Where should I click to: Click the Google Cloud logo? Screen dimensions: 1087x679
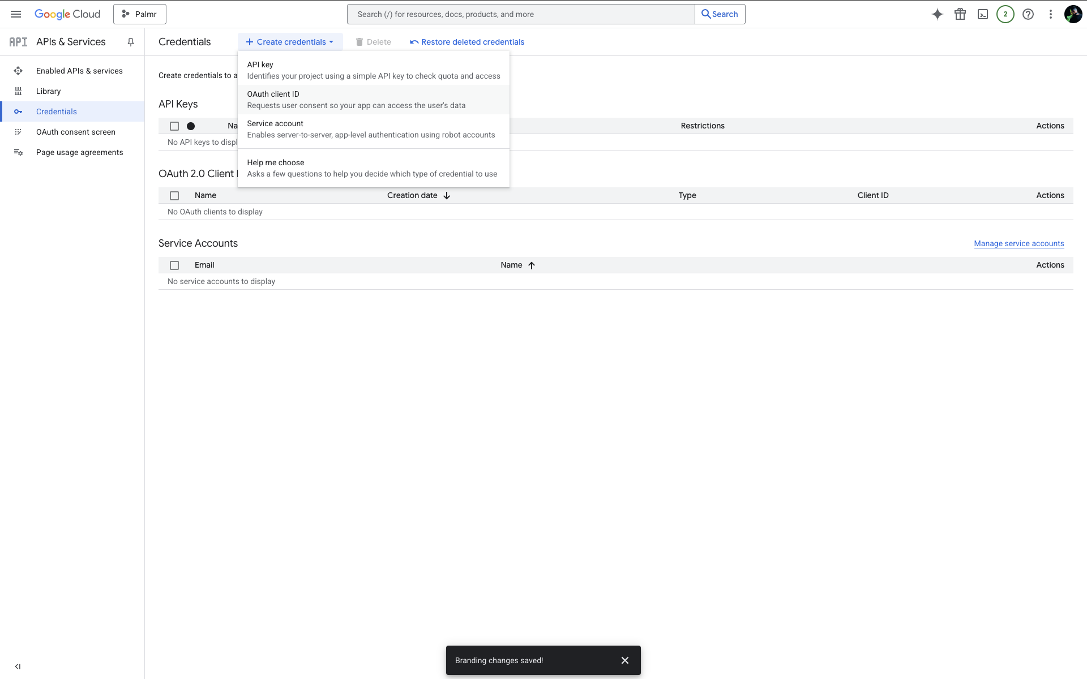67,14
